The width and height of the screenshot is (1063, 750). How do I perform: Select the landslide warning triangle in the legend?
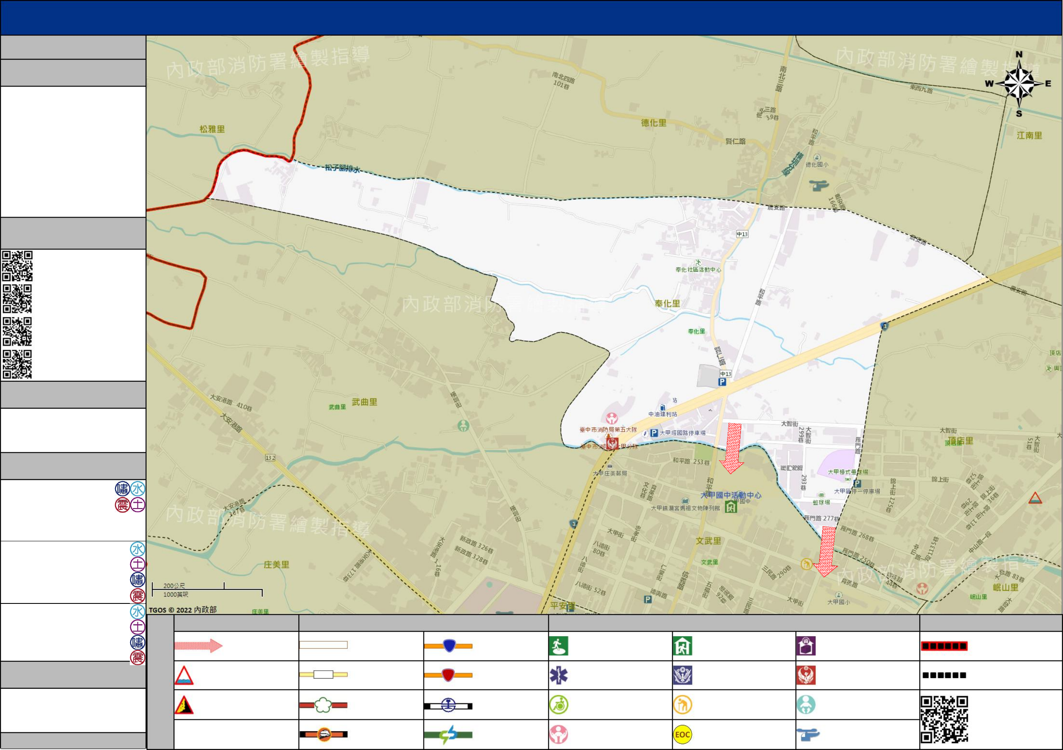click(x=184, y=705)
